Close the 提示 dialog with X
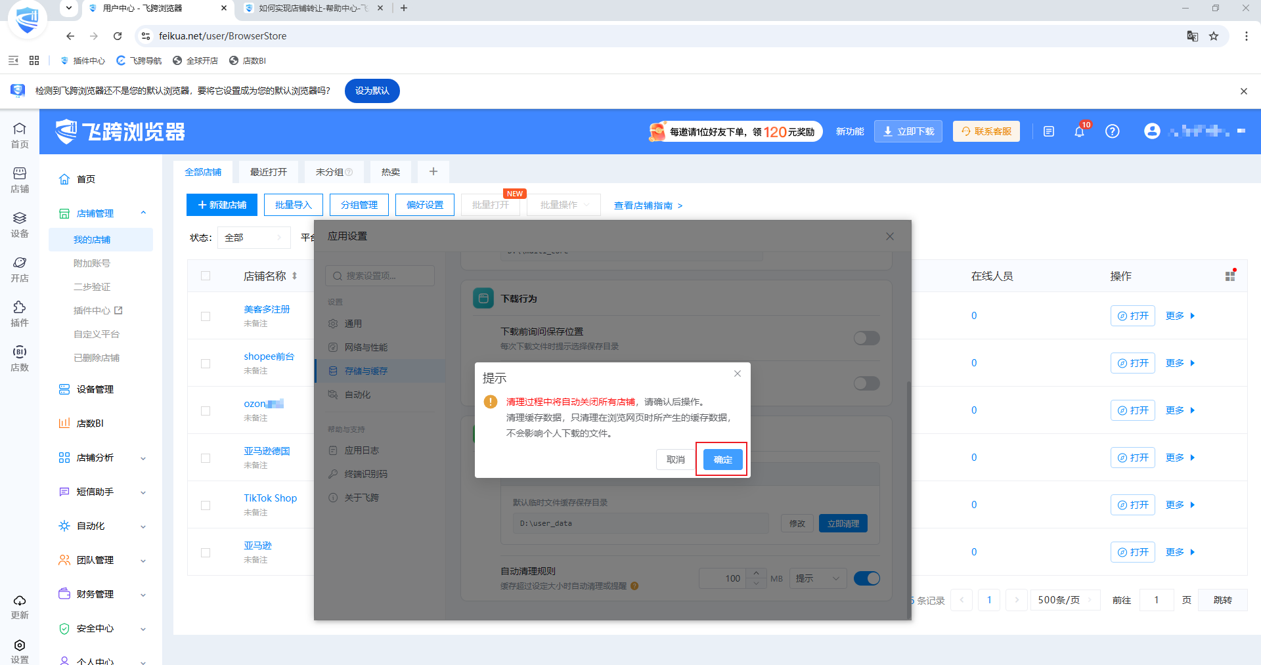 coord(738,374)
